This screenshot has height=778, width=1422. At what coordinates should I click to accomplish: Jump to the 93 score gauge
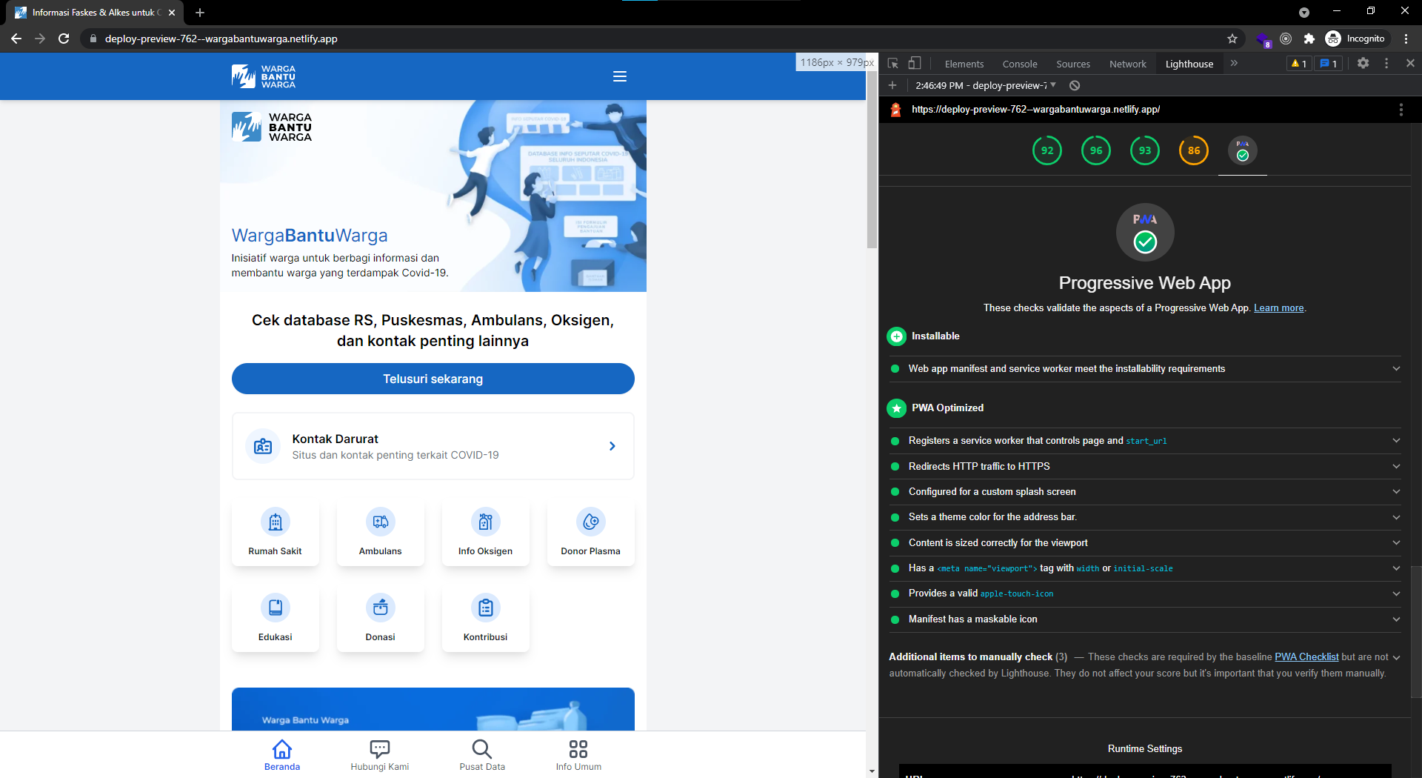click(1145, 150)
